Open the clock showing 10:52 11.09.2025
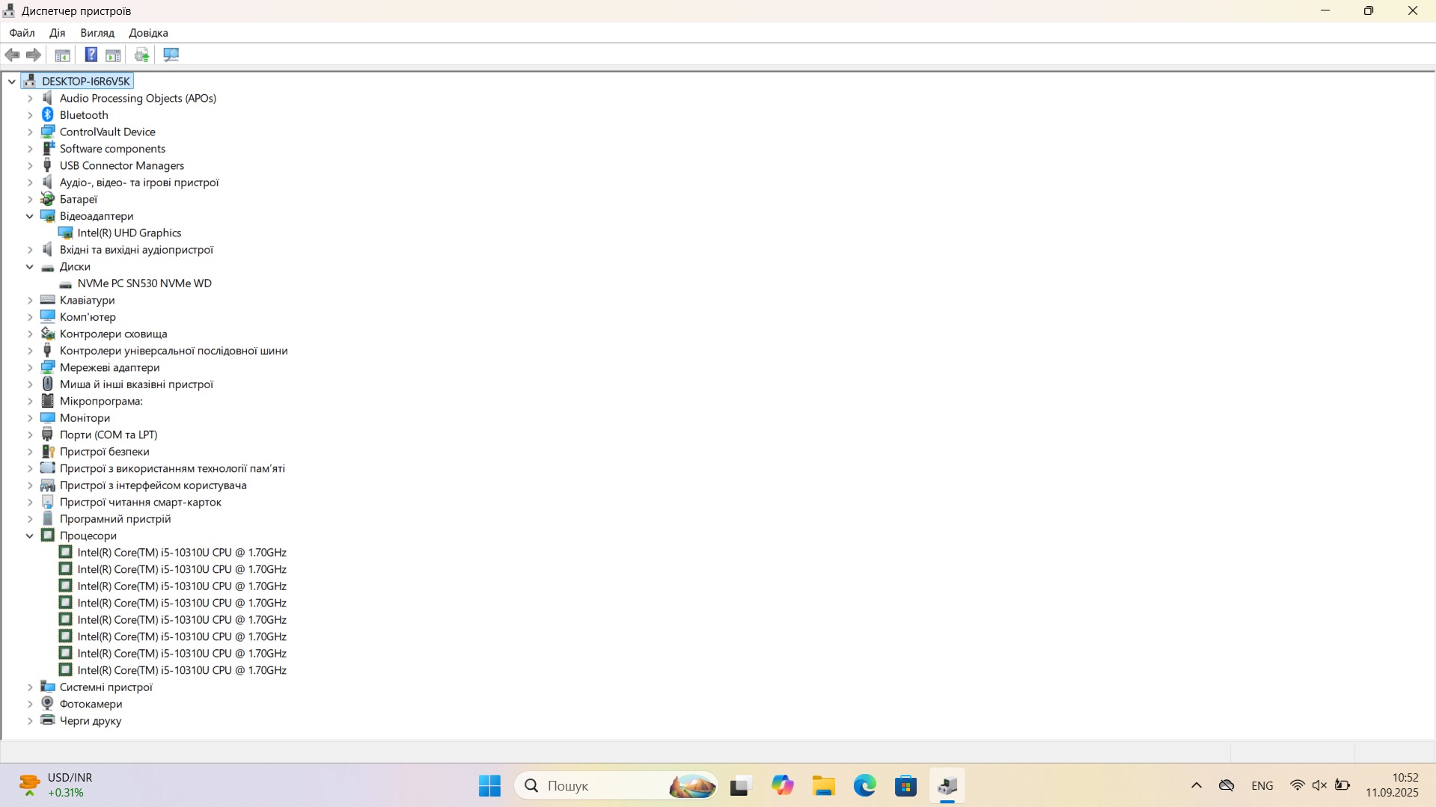The width and height of the screenshot is (1436, 807). point(1392,785)
